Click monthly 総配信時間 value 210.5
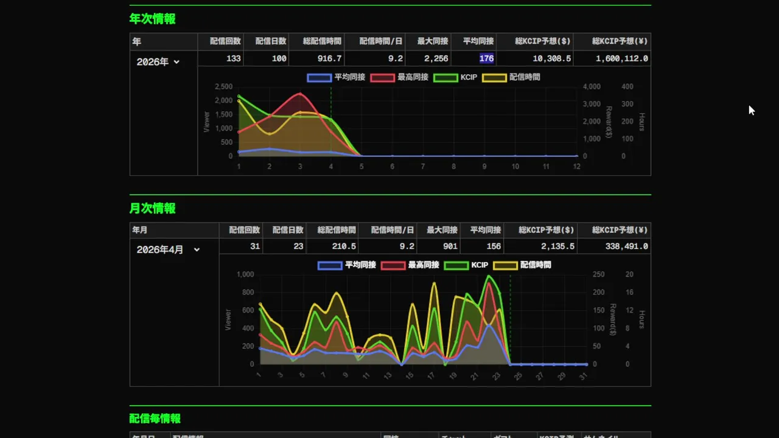The image size is (779, 438). pyautogui.click(x=344, y=246)
